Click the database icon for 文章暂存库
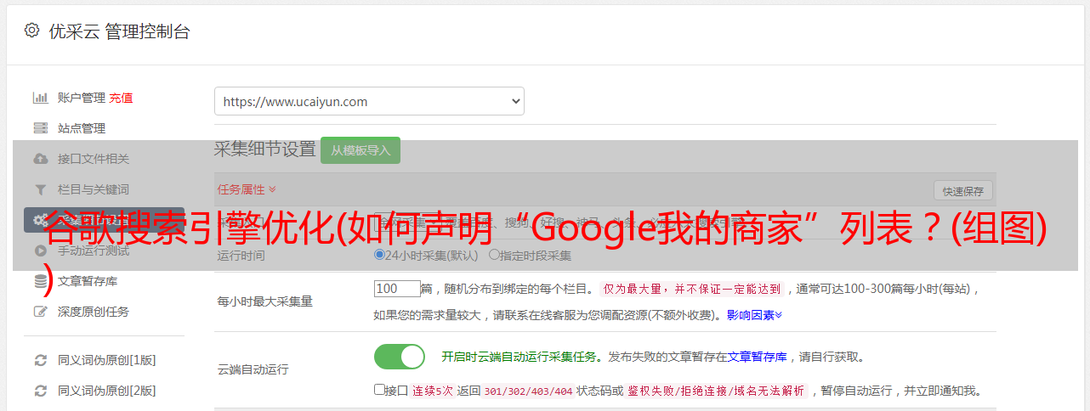 click(x=40, y=281)
